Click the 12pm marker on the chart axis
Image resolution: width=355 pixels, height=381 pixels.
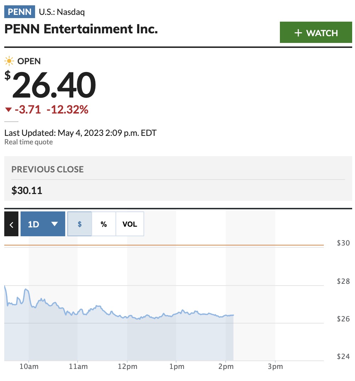(128, 366)
